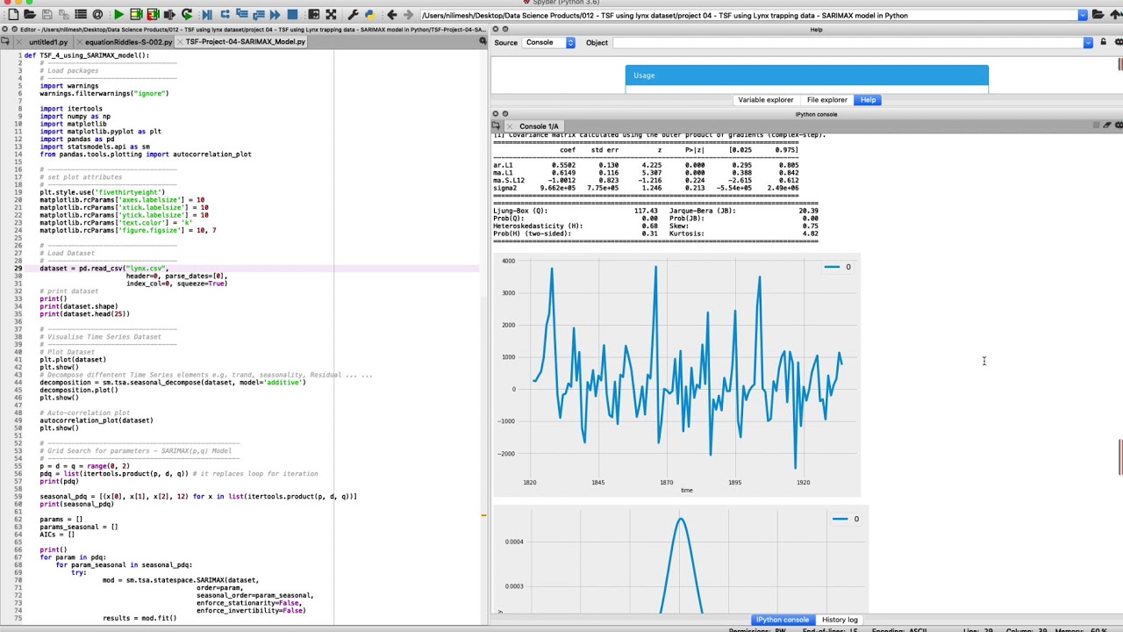Viewport: 1123px width, 632px height.
Task: Select the TSF-Project-04-SARIMAX_Model.py tab
Action: click(246, 41)
